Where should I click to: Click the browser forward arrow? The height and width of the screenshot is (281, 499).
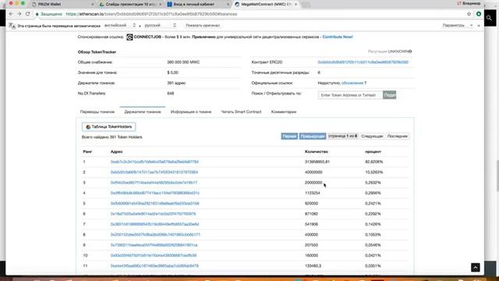[x=19, y=14]
